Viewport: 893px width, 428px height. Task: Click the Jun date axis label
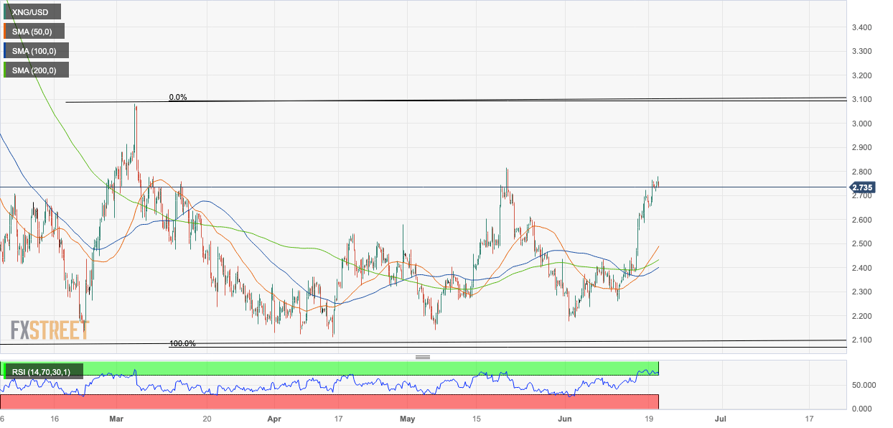(x=565, y=418)
